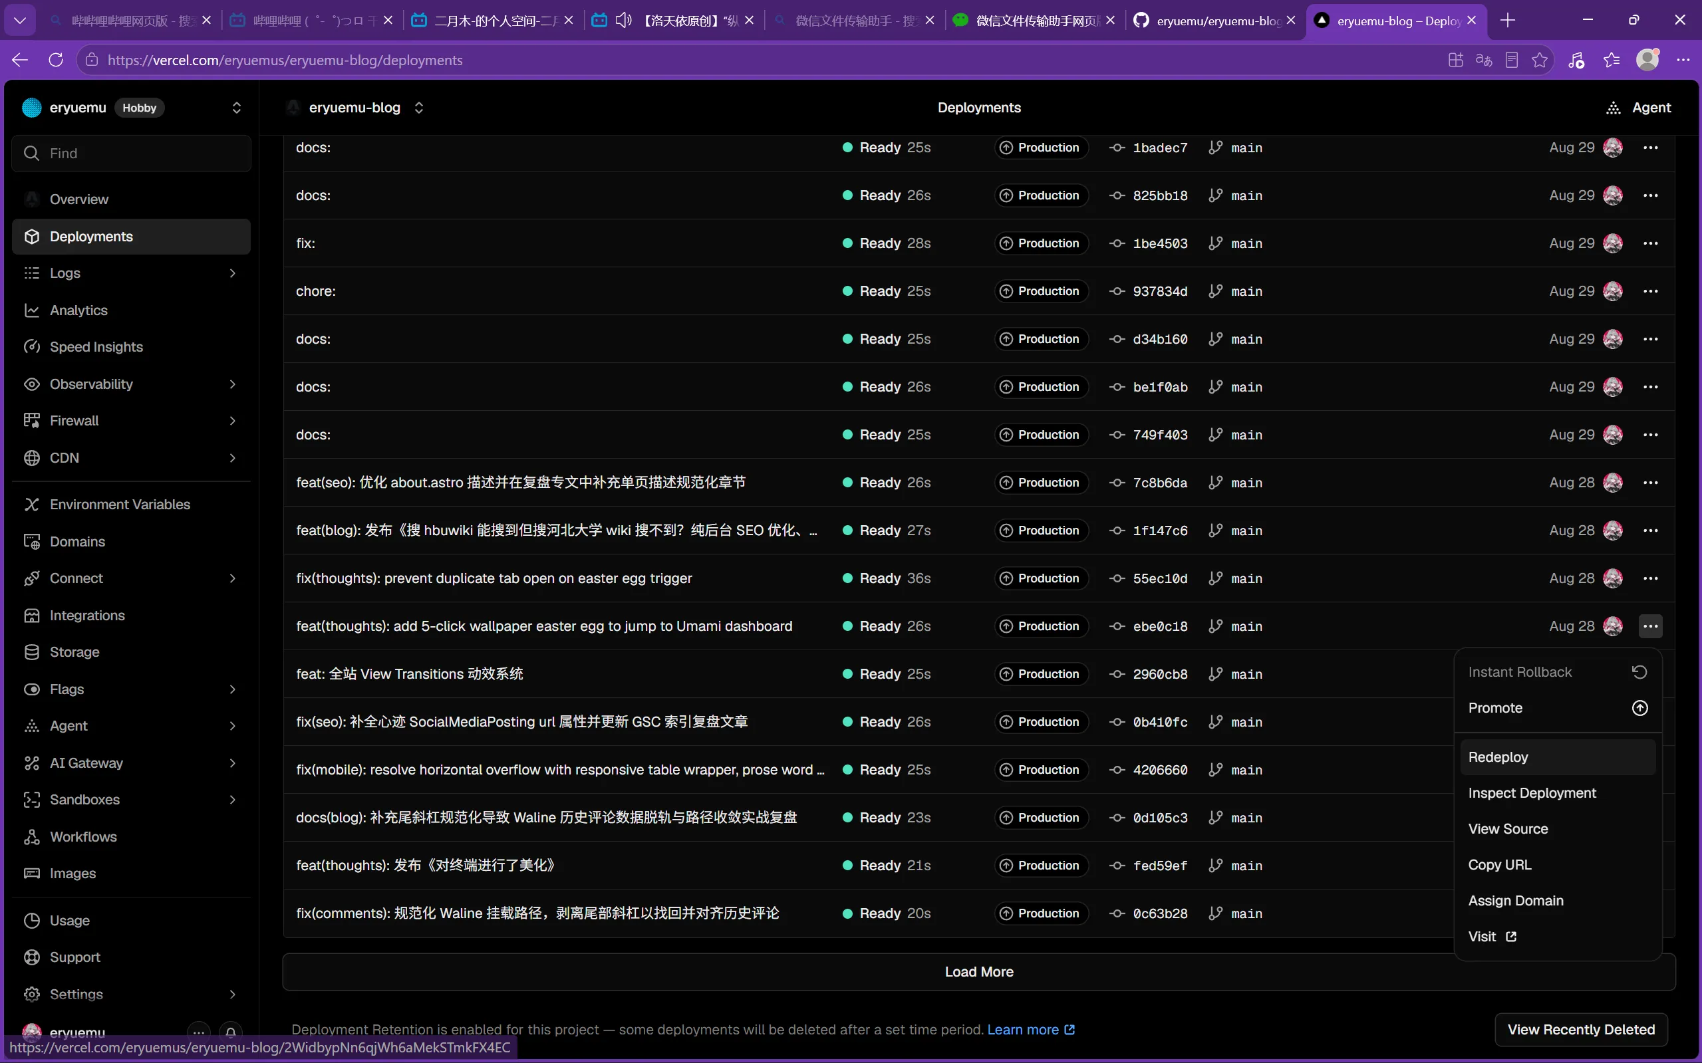
Task: Choose Redeploy from the context menu
Action: click(1557, 757)
